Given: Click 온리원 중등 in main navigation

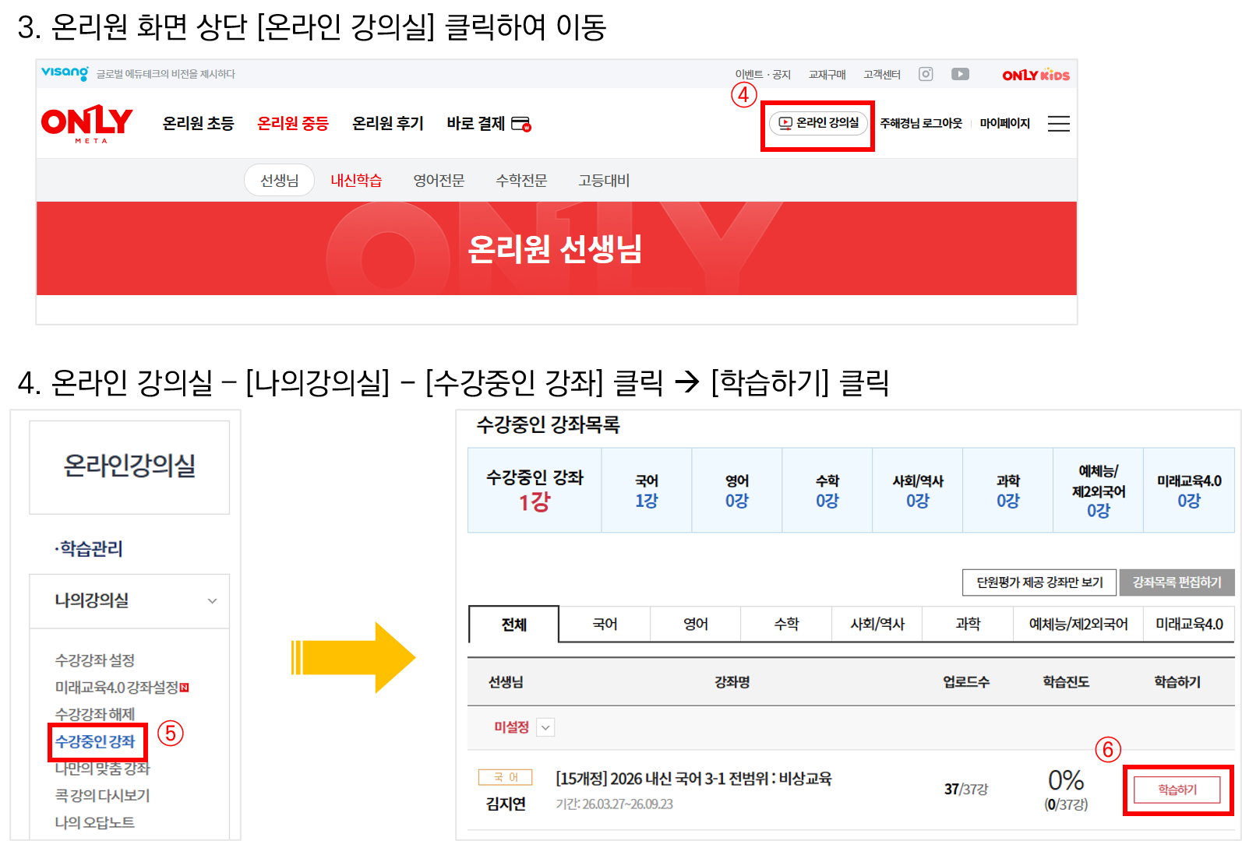Looking at the screenshot, I should 293,123.
